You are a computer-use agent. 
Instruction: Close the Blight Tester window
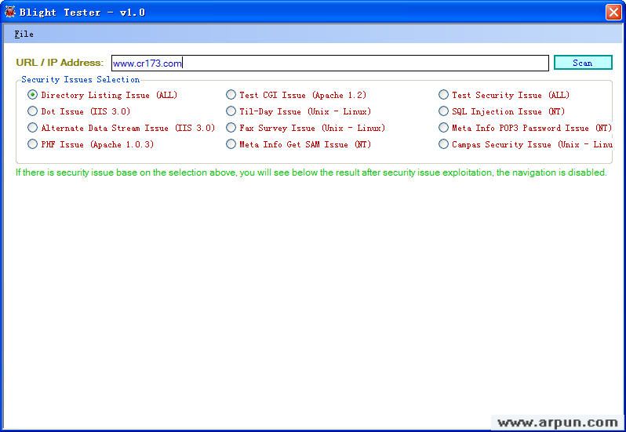tap(613, 12)
